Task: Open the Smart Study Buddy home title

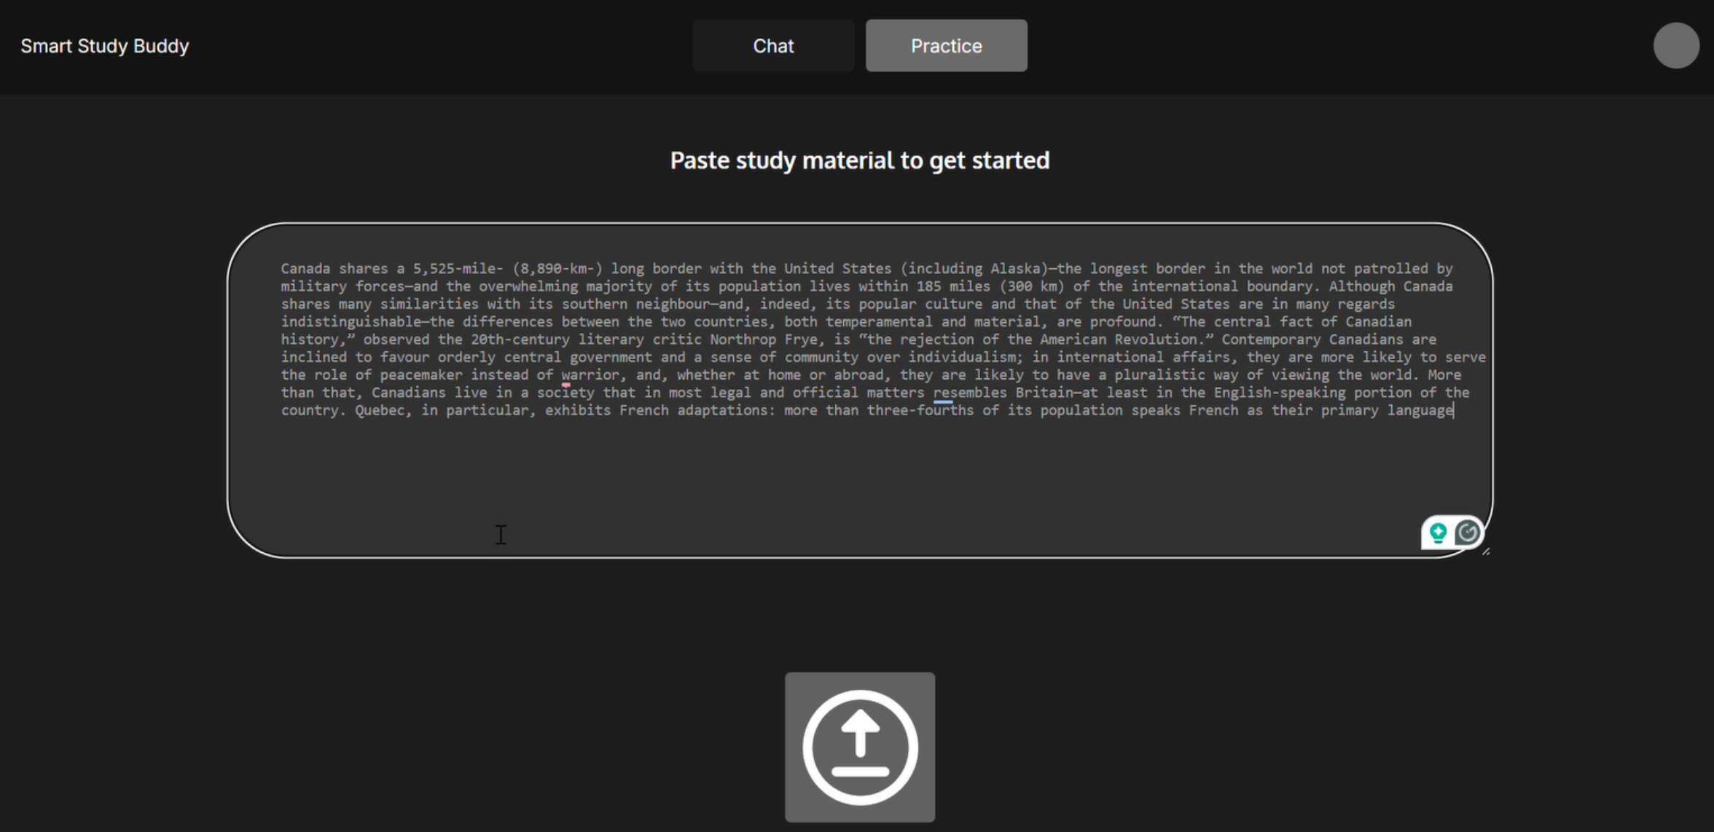Action: coord(104,46)
